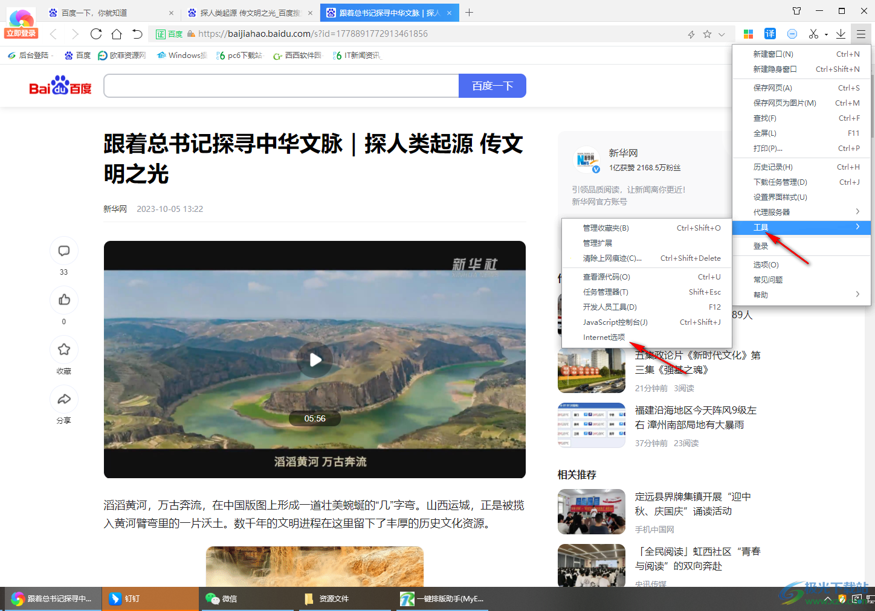This screenshot has height=611, width=875.
Task: Expand the 帮助 submenu
Action: 801,295
